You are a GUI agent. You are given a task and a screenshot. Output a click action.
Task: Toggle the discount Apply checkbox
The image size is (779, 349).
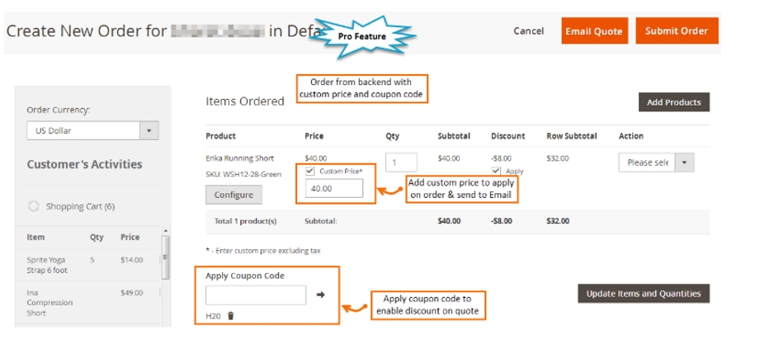pos(496,171)
